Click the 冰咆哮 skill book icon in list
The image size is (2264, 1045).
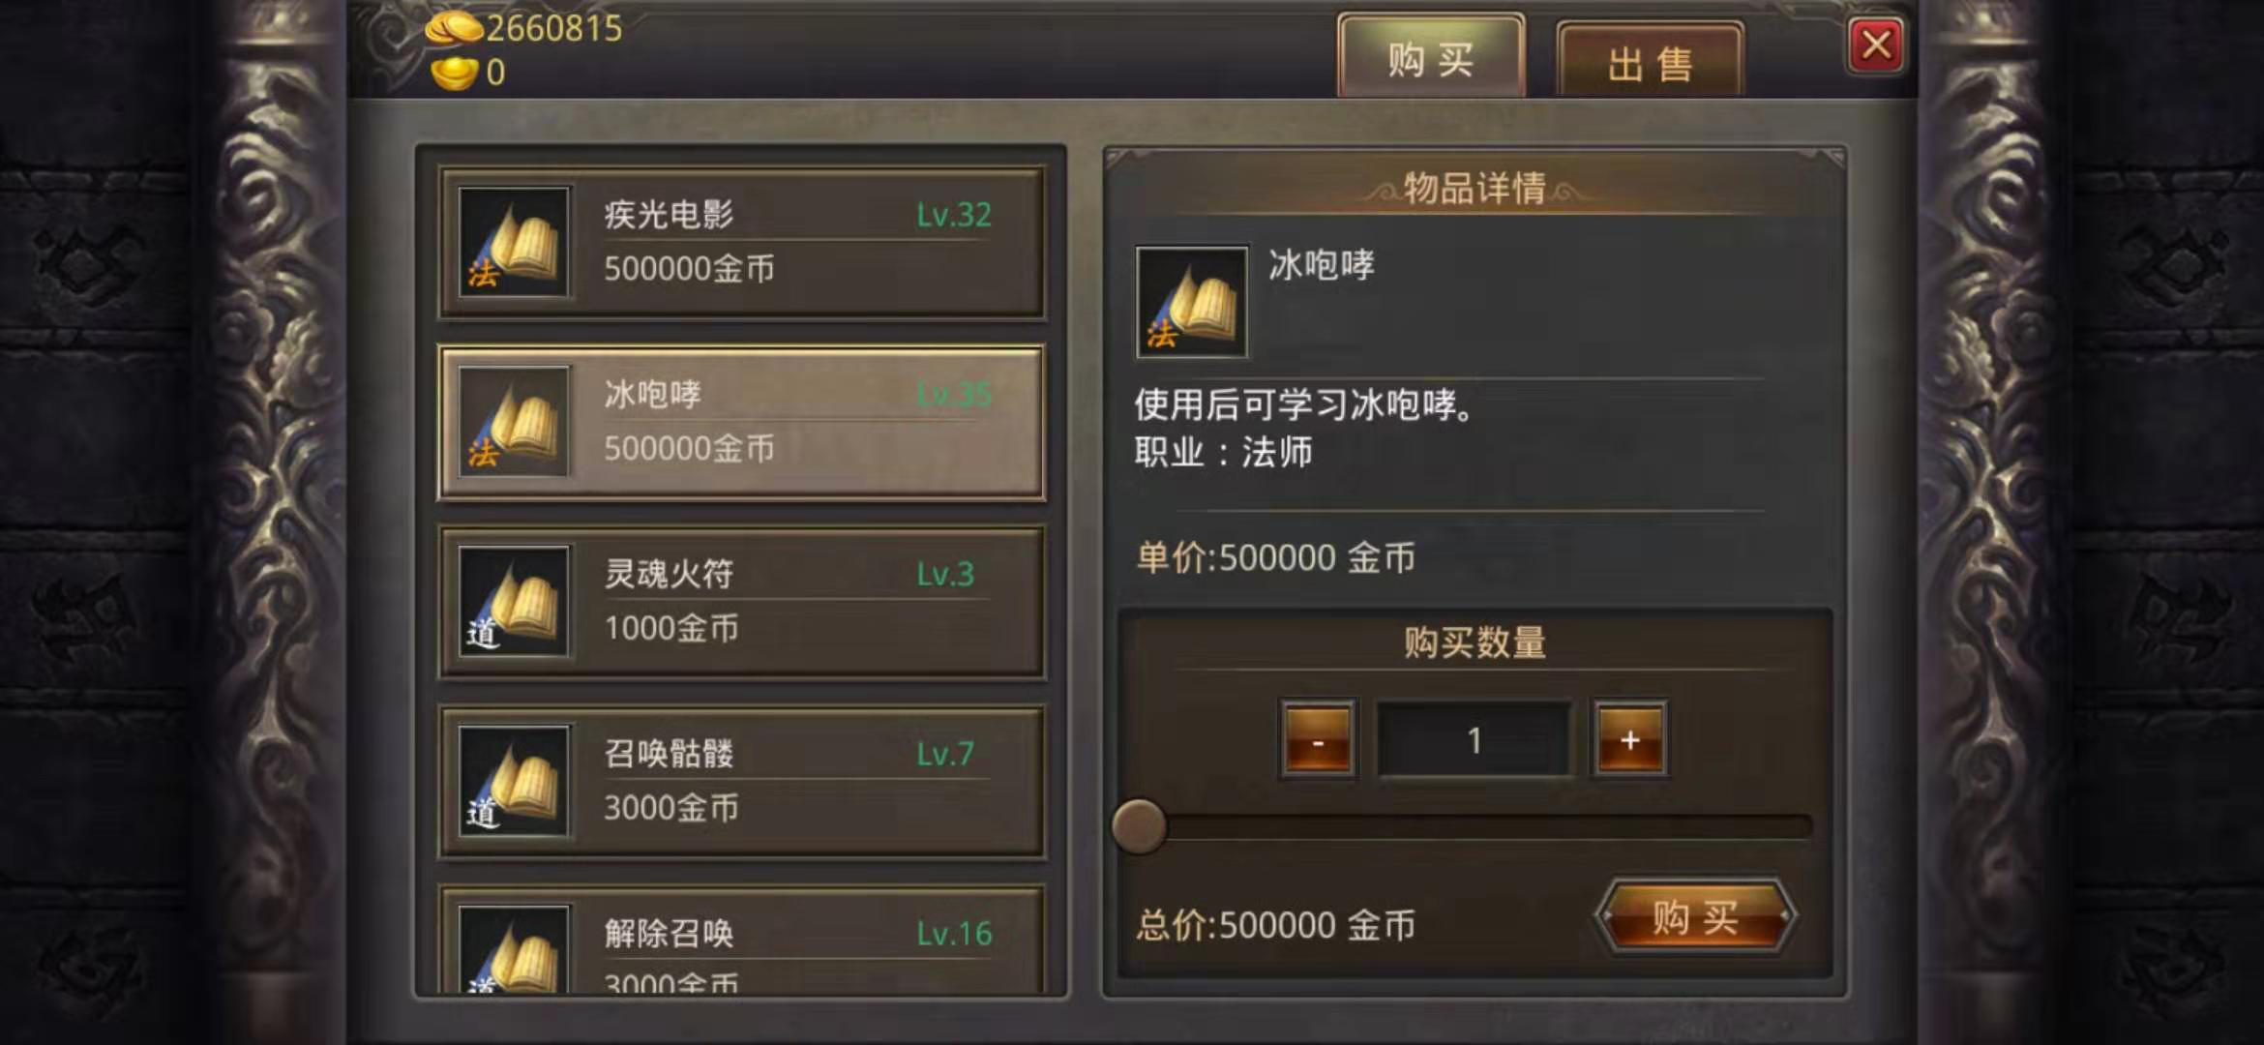514,422
